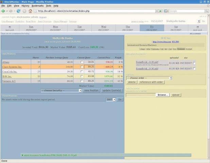Screen dimensions: 210x163
Task: Click the update Quote(s) button
Action: (112, 91)
